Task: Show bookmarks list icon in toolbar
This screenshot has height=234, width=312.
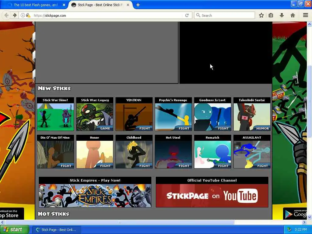Action: pyautogui.click(x=271, y=15)
